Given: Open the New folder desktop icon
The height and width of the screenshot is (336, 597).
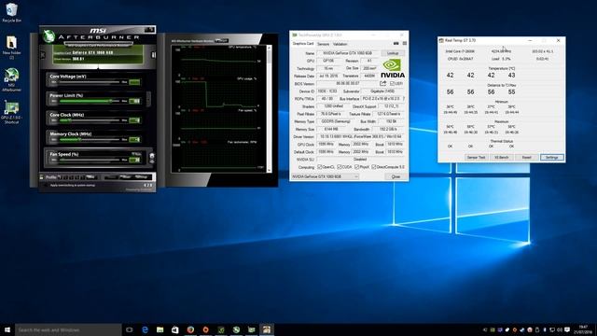Looking at the screenshot, I should [11, 47].
